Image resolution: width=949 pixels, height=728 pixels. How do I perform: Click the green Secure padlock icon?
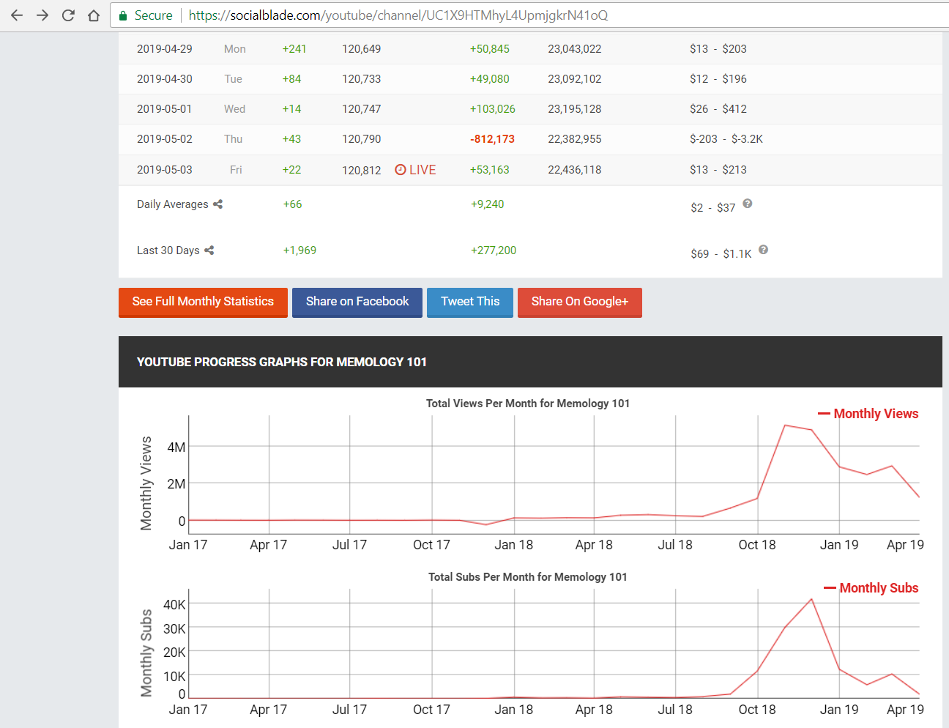point(123,15)
